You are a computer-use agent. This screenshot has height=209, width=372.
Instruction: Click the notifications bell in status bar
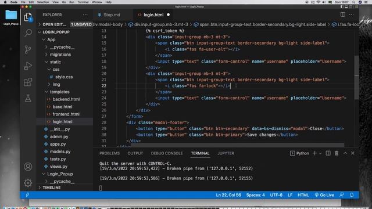[352, 195]
